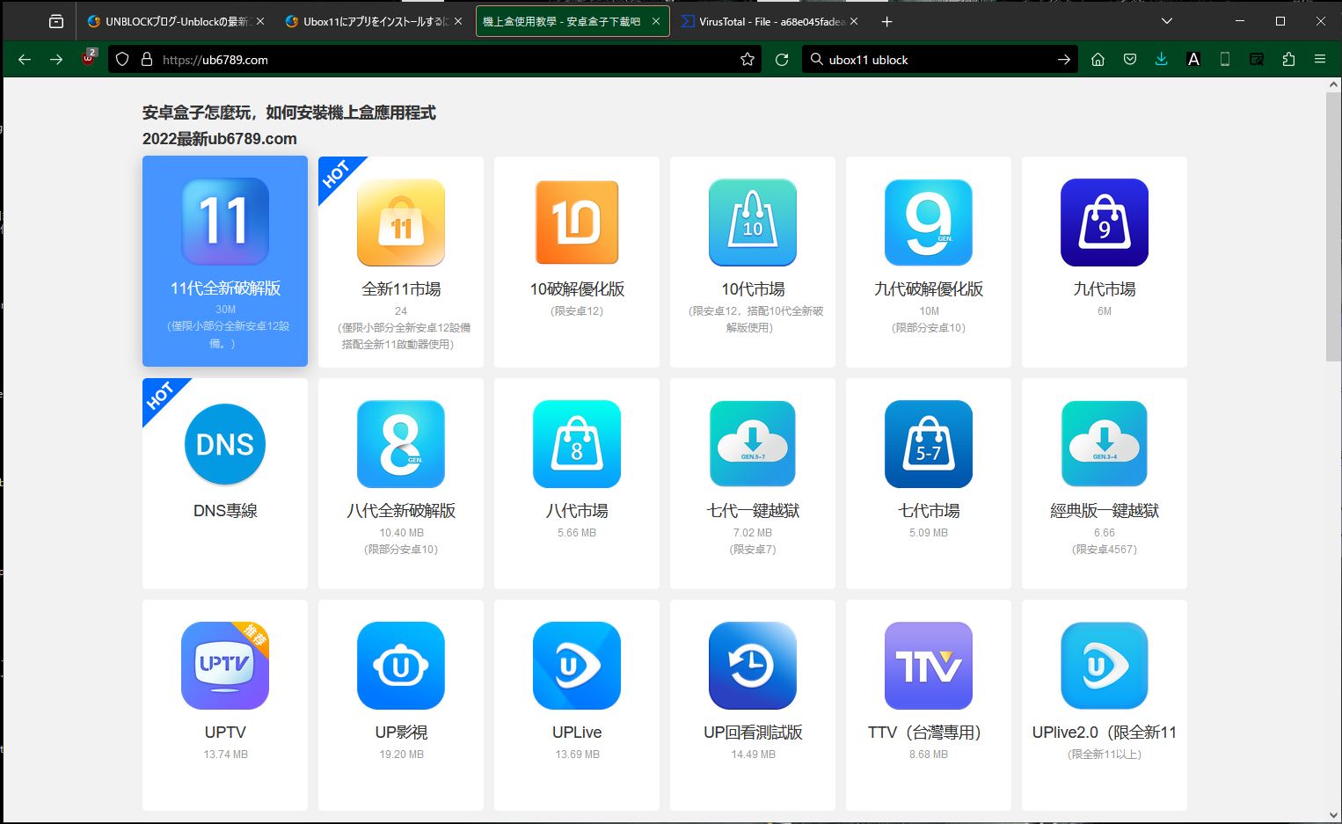Viewport: 1342px width, 824px height.
Task: Click the 全新11市場 shopping bag icon
Action: pyautogui.click(x=401, y=222)
